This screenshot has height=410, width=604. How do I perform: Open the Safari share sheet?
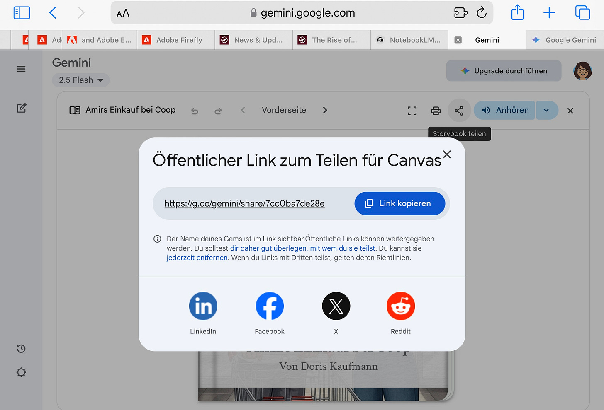click(517, 12)
